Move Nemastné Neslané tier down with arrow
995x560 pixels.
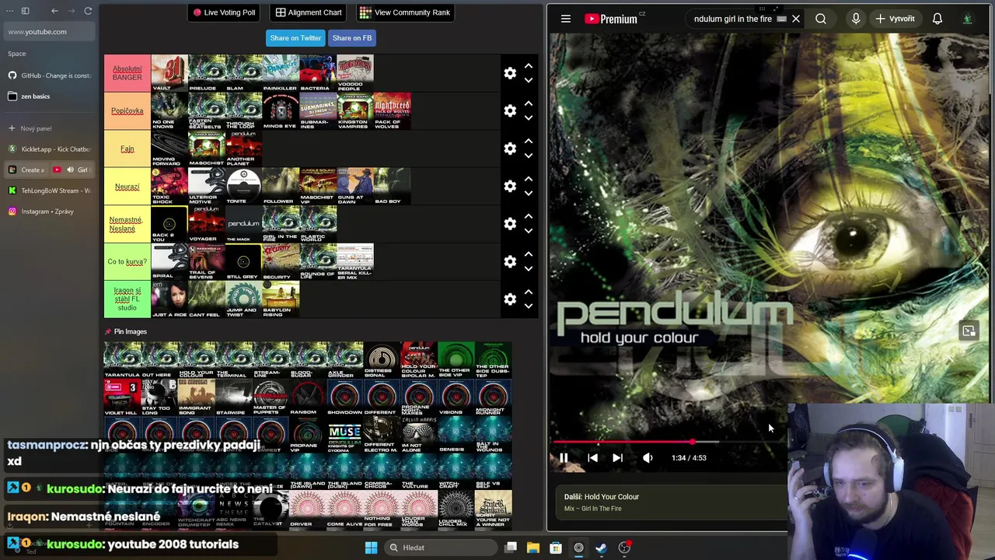(529, 231)
